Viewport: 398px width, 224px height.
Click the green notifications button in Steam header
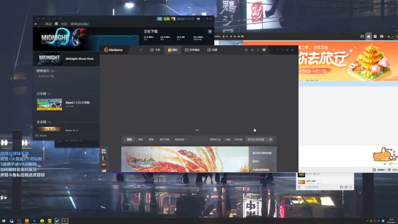(167, 19)
